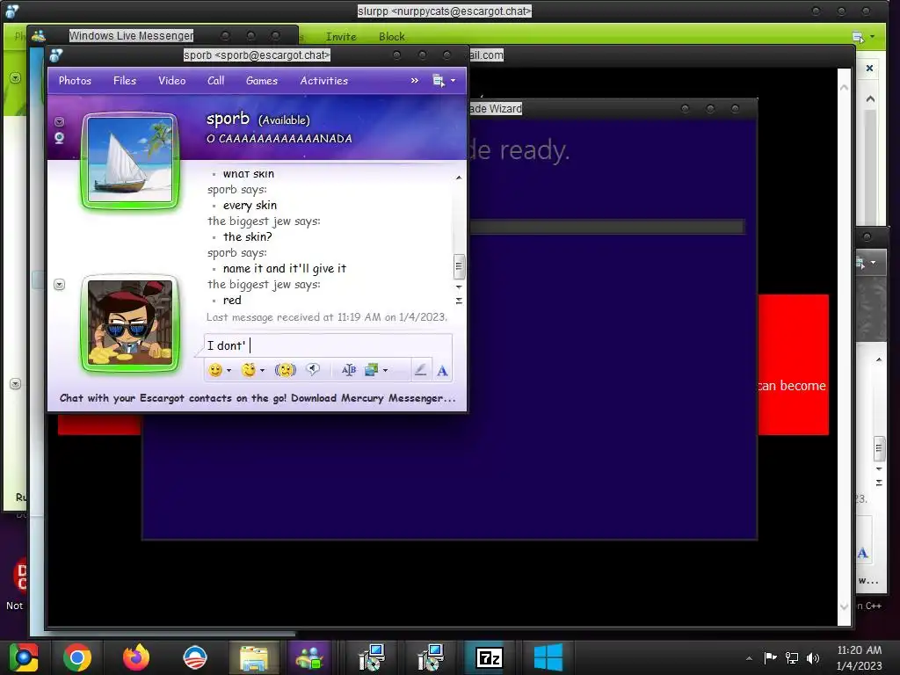Open the dropdown arrow beside slurpp menu icon
The width and height of the screenshot is (900, 675).
click(x=873, y=37)
